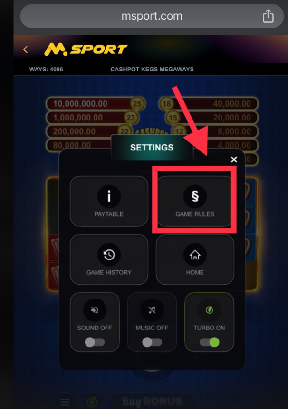Tap the Buy Bonus button

point(152,401)
